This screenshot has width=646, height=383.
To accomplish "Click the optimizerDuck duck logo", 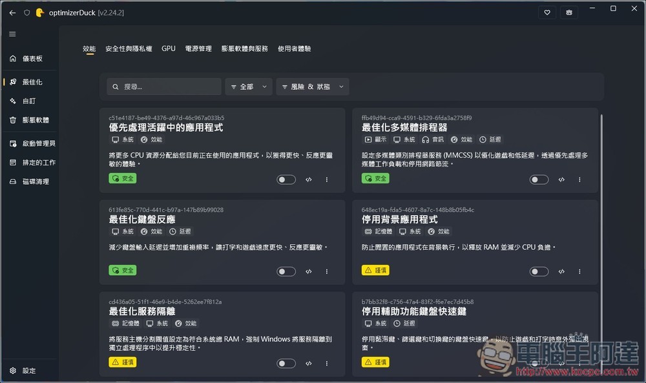I will point(40,13).
